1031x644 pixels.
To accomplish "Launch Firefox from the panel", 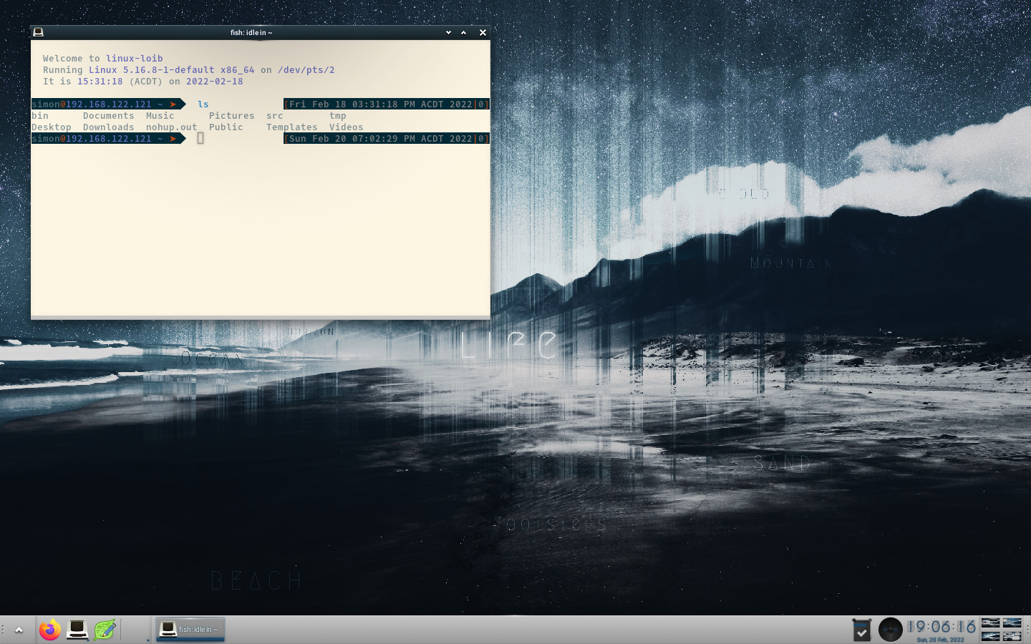I will (49, 630).
